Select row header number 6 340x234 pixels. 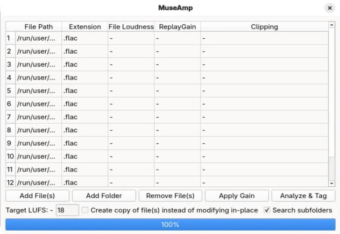(x=11, y=104)
